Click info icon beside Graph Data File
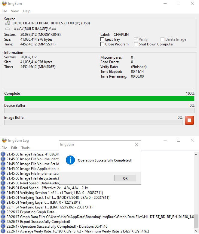The width and height of the screenshot is (199, 234). coord(3,217)
